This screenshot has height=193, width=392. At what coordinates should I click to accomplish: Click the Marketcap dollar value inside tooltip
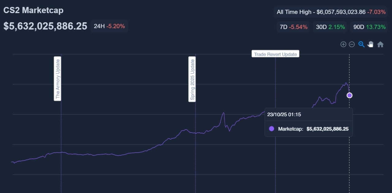[327, 129]
